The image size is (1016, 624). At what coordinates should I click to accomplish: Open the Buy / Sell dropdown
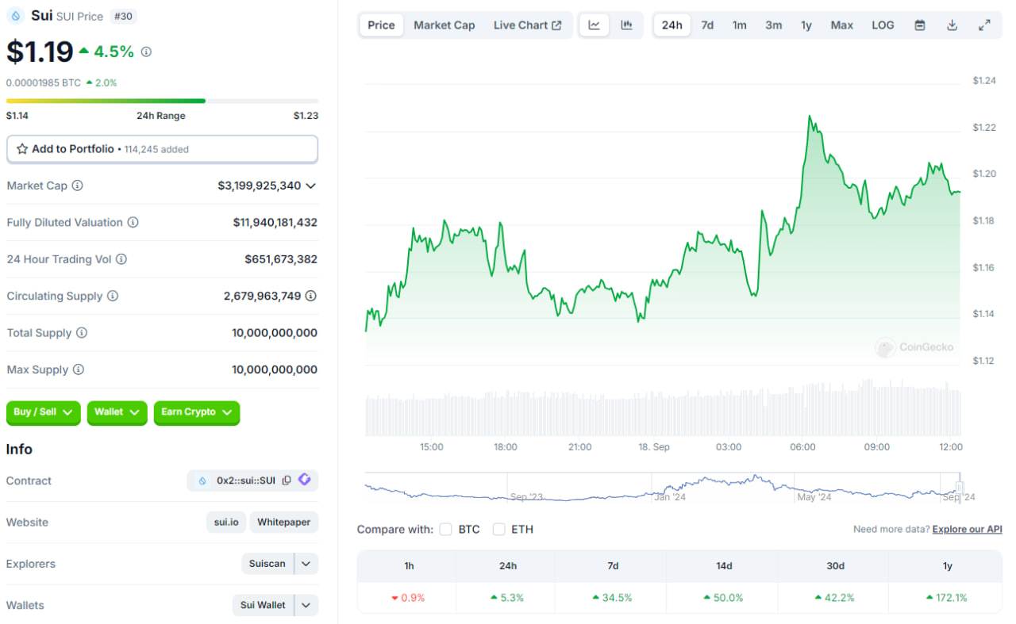(x=43, y=412)
